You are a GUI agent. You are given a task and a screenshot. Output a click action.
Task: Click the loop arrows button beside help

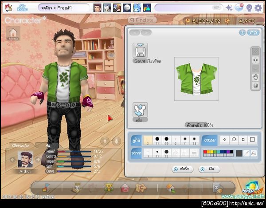[253, 32]
